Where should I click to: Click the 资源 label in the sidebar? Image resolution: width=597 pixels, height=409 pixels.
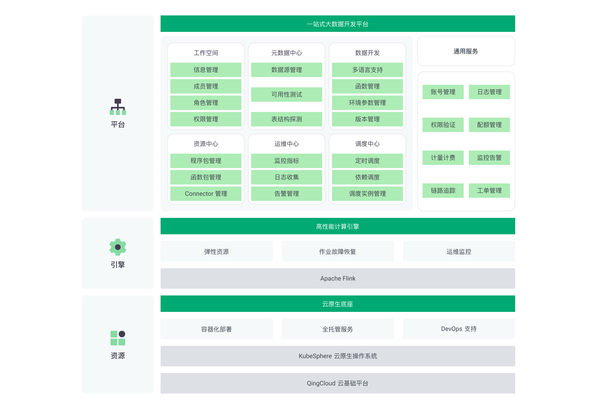[118, 356]
